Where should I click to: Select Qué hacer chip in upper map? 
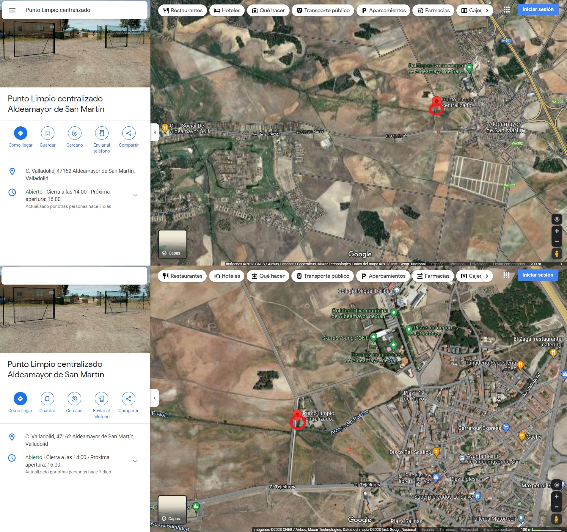click(268, 10)
